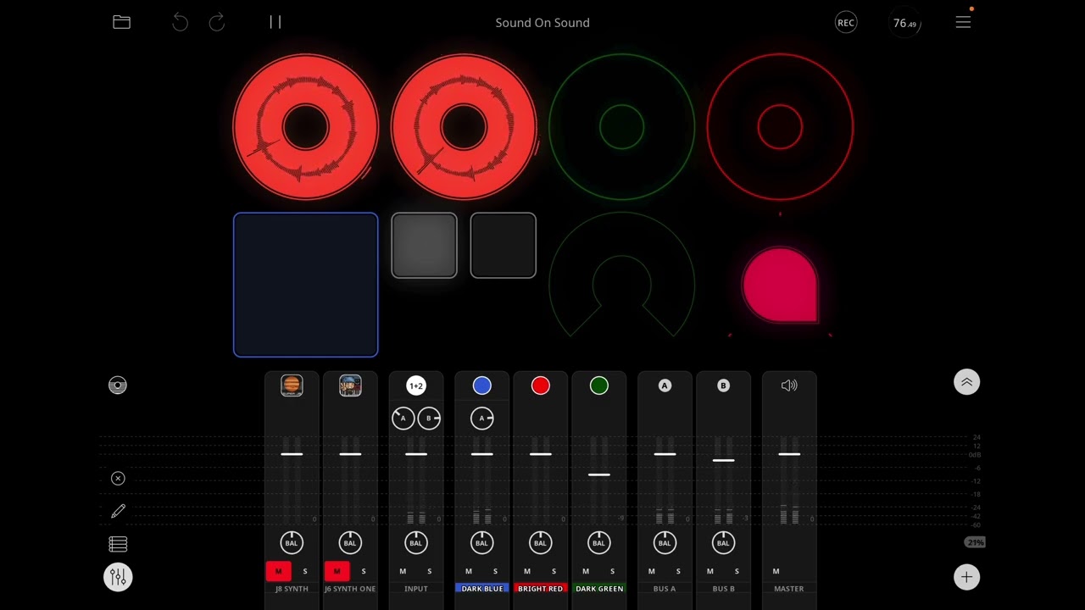
Task: Mute the Input channel
Action: (403, 571)
